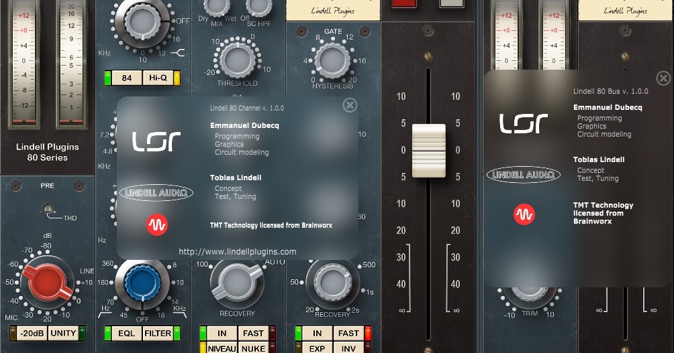Click the compressor THRESHOLD knob
This screenshot has height=353, width=674.
(237, 60)
